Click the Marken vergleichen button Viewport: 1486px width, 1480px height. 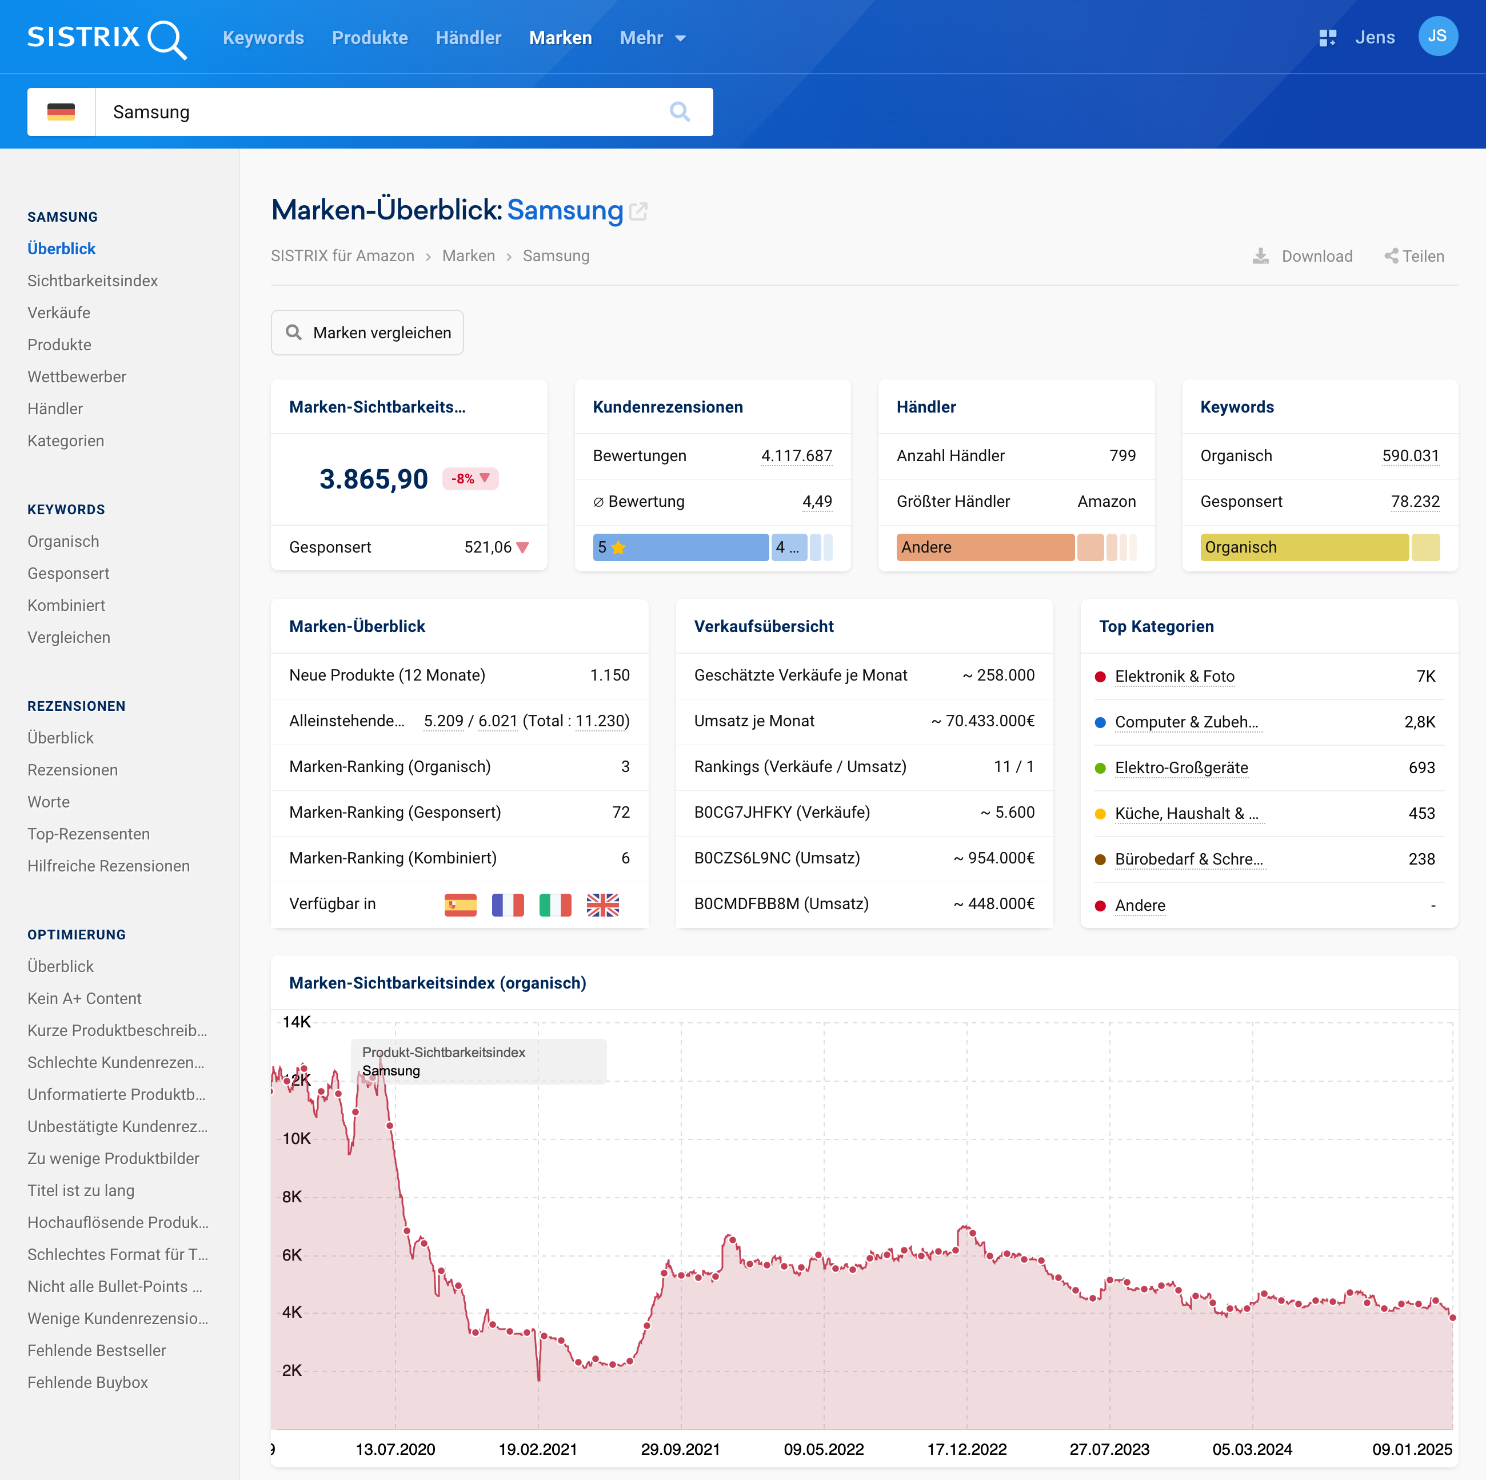tap(367, 332)
